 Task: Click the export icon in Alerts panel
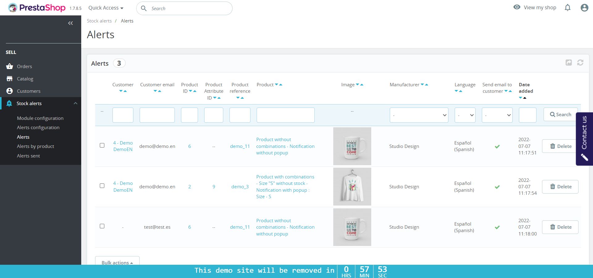tap(569, 63)
